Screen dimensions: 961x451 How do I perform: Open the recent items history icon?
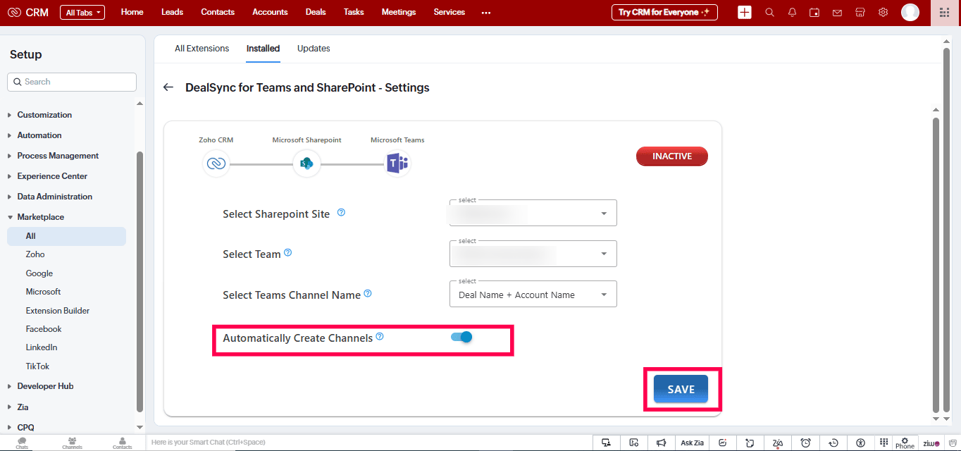click(x=833, y=443)
